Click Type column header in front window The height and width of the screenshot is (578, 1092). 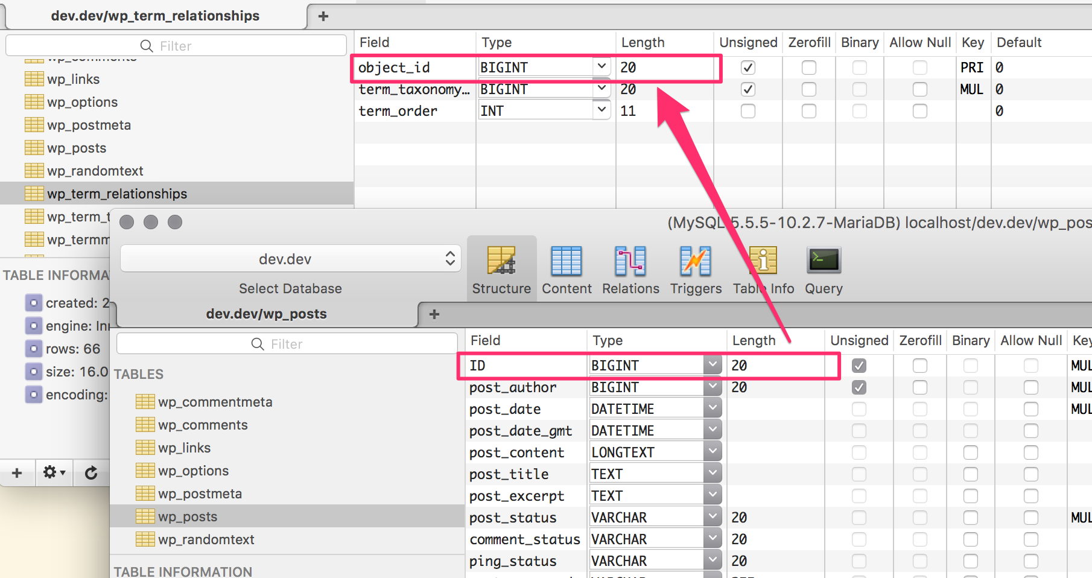coord(656,340)
